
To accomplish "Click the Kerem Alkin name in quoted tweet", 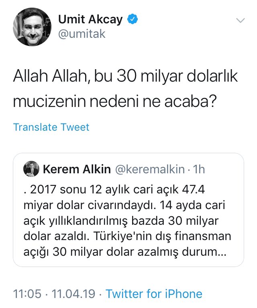I will [x=77, y=169].
